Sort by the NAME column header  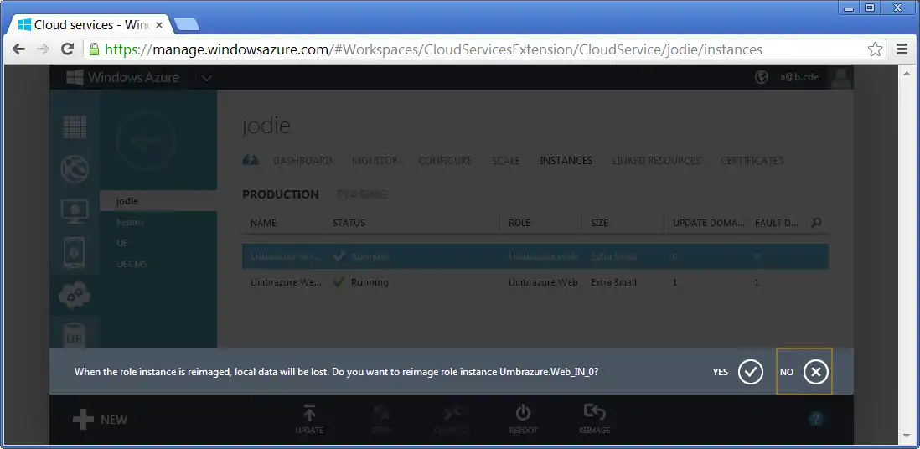(263, 223)
